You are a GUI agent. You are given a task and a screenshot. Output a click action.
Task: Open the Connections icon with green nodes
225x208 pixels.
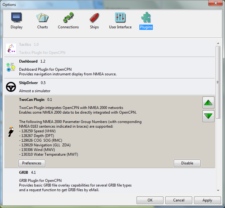pos(68,17)
